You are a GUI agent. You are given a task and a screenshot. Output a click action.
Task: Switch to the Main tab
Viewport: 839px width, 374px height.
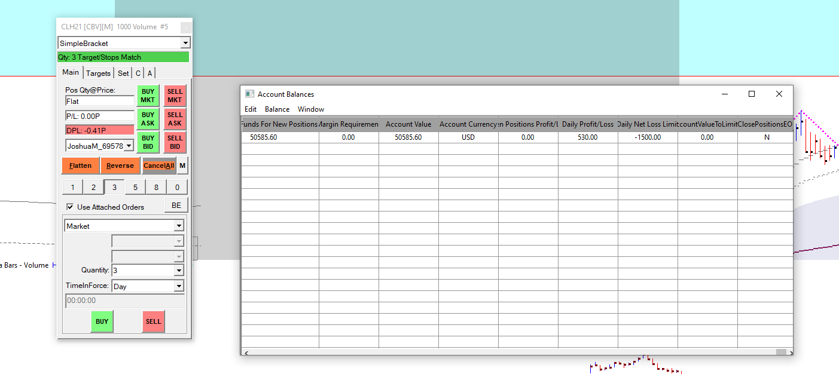point(71,72)
